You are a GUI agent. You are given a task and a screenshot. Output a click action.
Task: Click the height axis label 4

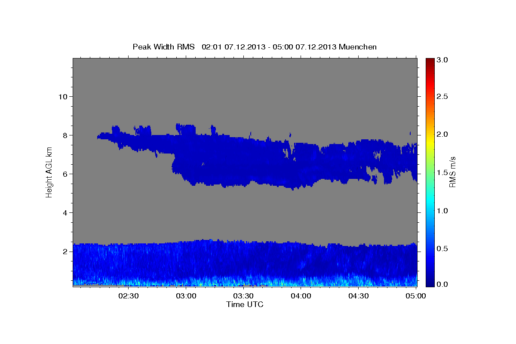(65, 213)
